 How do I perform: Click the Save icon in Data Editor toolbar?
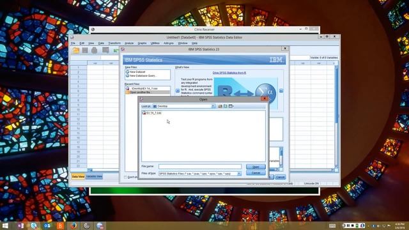[85, 50]
